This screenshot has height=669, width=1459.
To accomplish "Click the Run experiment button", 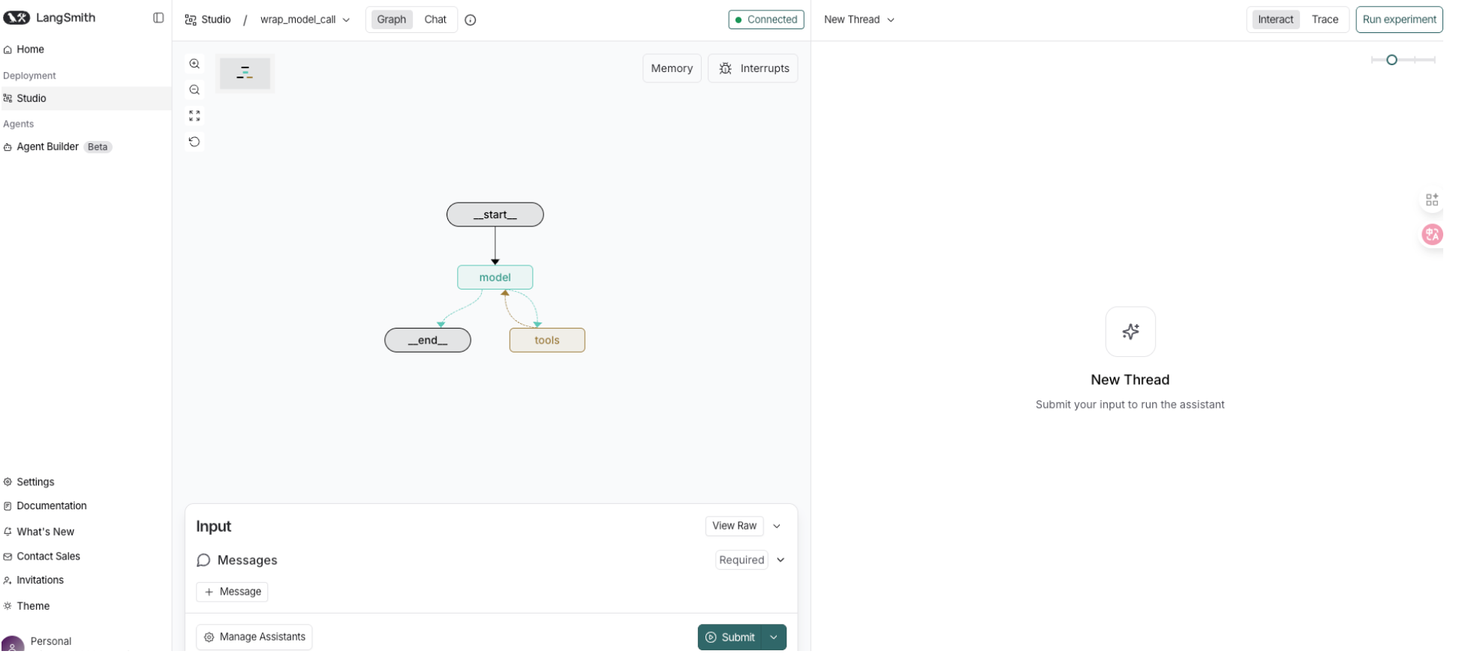I will (1398, 19).
